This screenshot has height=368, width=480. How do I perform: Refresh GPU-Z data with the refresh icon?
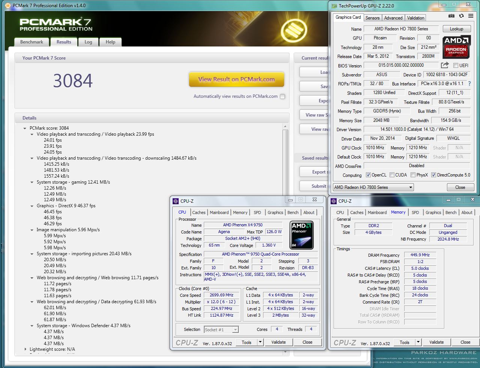click(x=461, y=16)
